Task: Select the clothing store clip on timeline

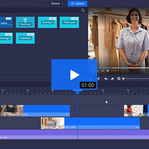Action: (x=90, y=123)
